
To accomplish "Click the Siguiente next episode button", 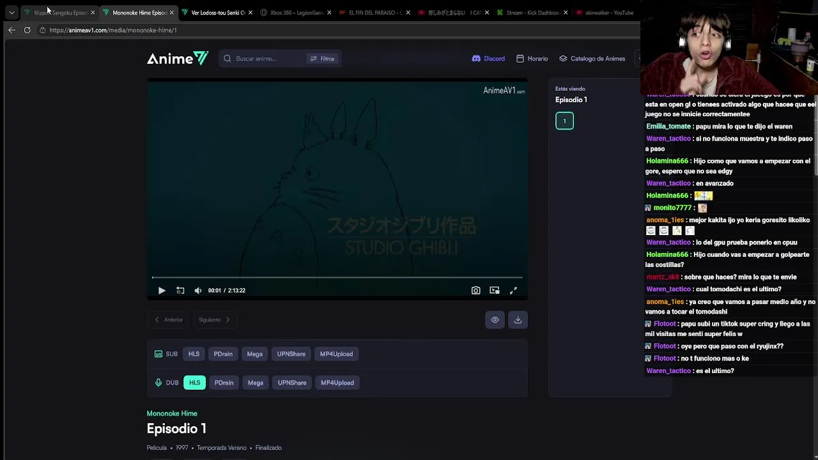I will [x=215, y=320].
